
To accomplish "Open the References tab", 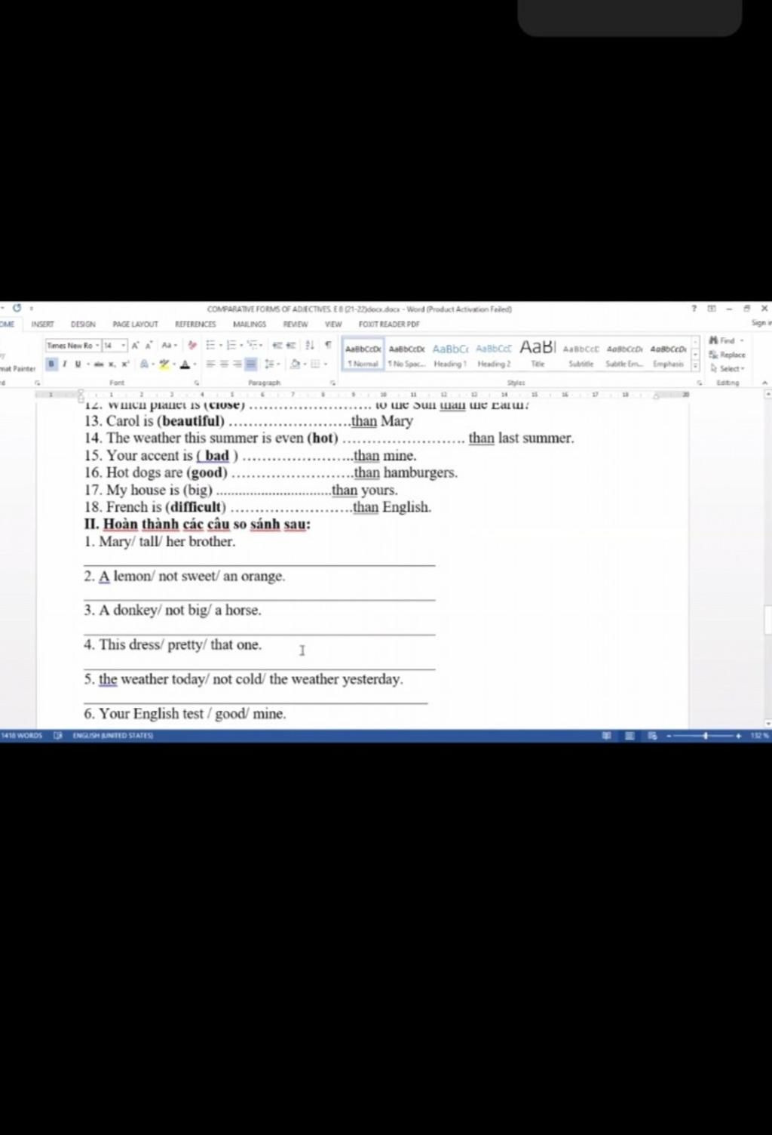I will point(195,325).
